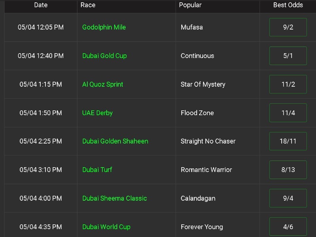Image resolution: width=316 pixels, height=237 pixels.
Task: Select 5/1 odds on Continuous
Action: click(288, 56)
